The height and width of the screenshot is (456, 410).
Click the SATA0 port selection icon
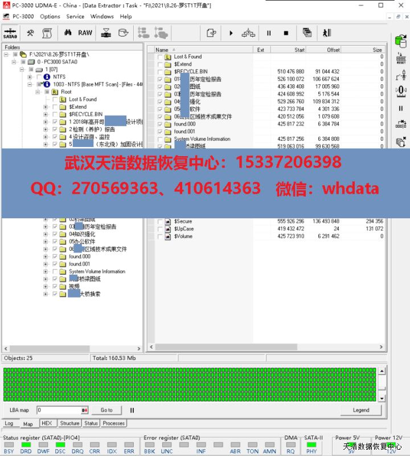point(10,33)
